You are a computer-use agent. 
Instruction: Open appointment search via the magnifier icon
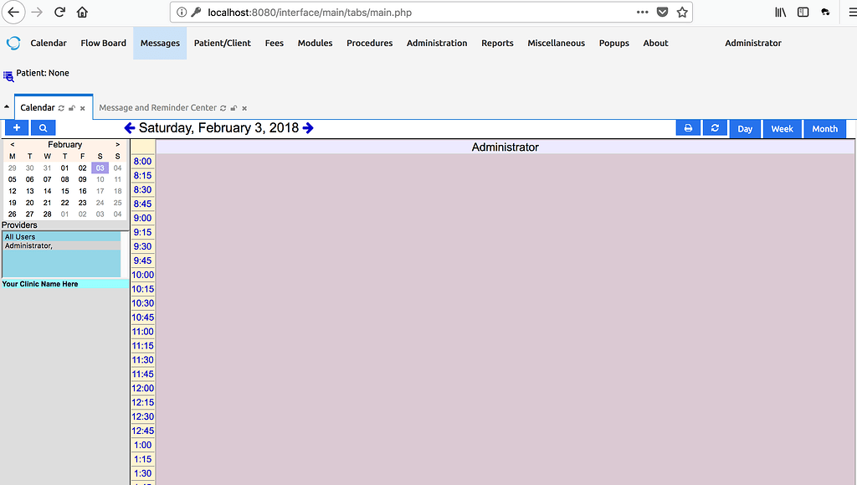[43, 127]
